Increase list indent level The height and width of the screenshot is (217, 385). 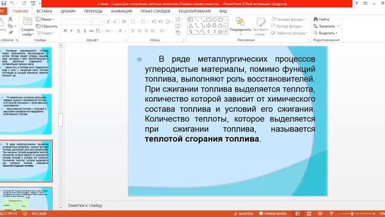click(x=161, y=22)
